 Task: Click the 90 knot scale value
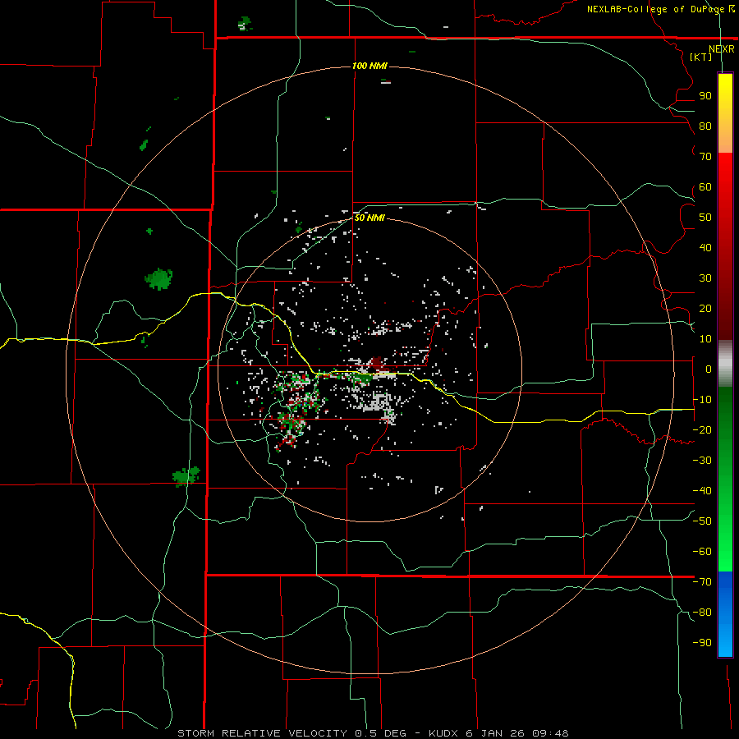[x=705, y=96]
